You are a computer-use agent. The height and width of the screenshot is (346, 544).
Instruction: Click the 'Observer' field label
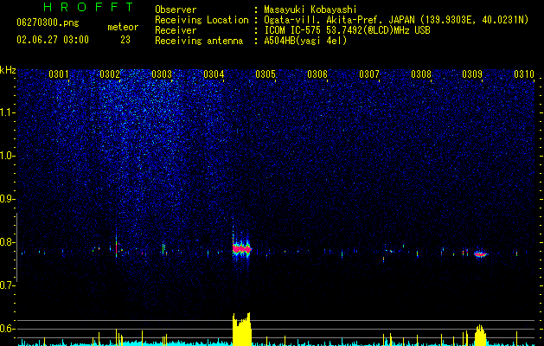pyautogui.click(x=176, y=10)
